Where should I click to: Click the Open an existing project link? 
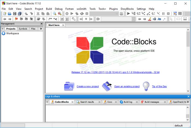click(x=127, y=87)
